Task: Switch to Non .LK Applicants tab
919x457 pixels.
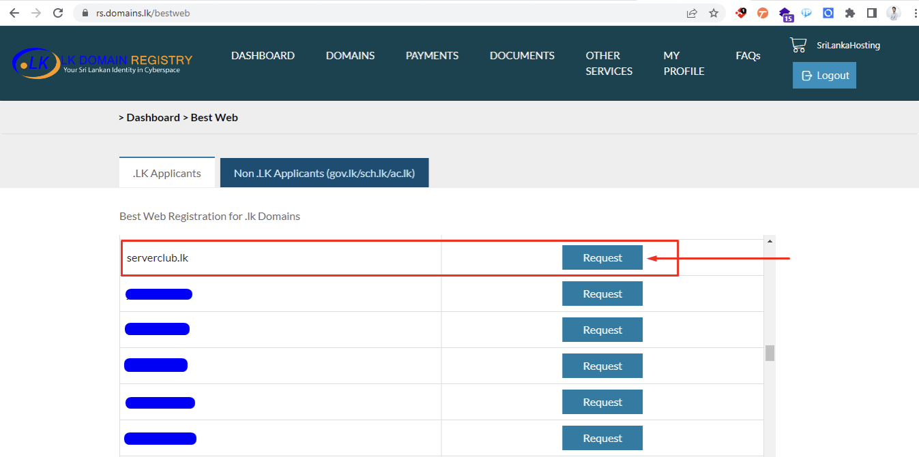Action: 324,173
